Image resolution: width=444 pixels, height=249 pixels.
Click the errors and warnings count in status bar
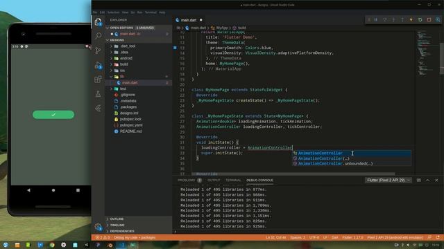[102, 237]
